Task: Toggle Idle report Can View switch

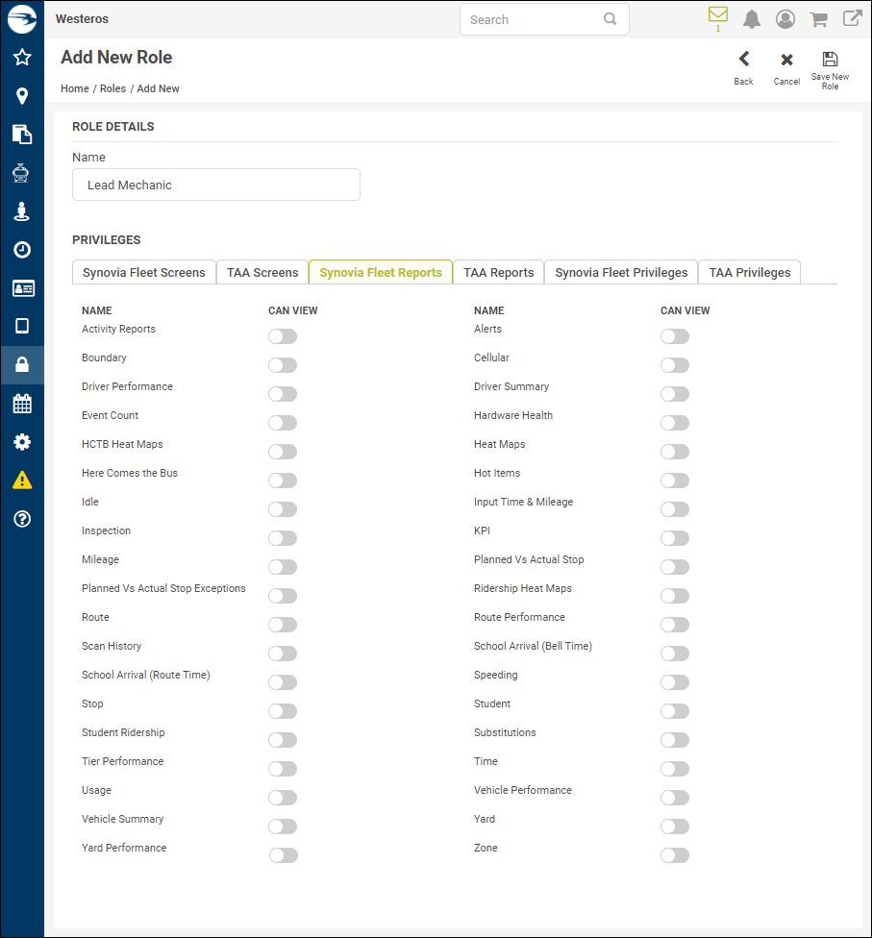Action: [283, 509]
